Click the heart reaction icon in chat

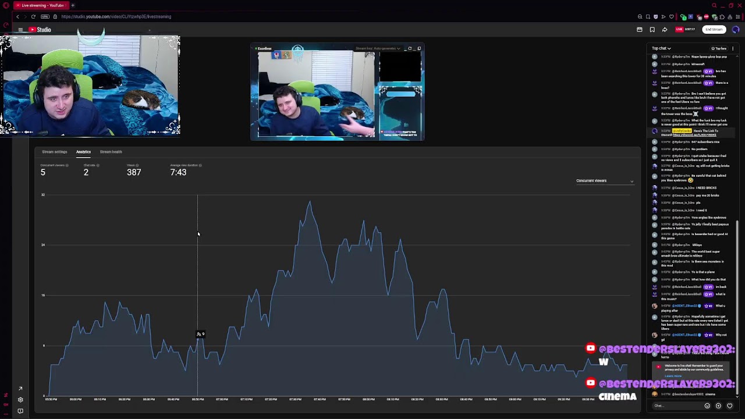pyautogui.click(x=729, y=406)
